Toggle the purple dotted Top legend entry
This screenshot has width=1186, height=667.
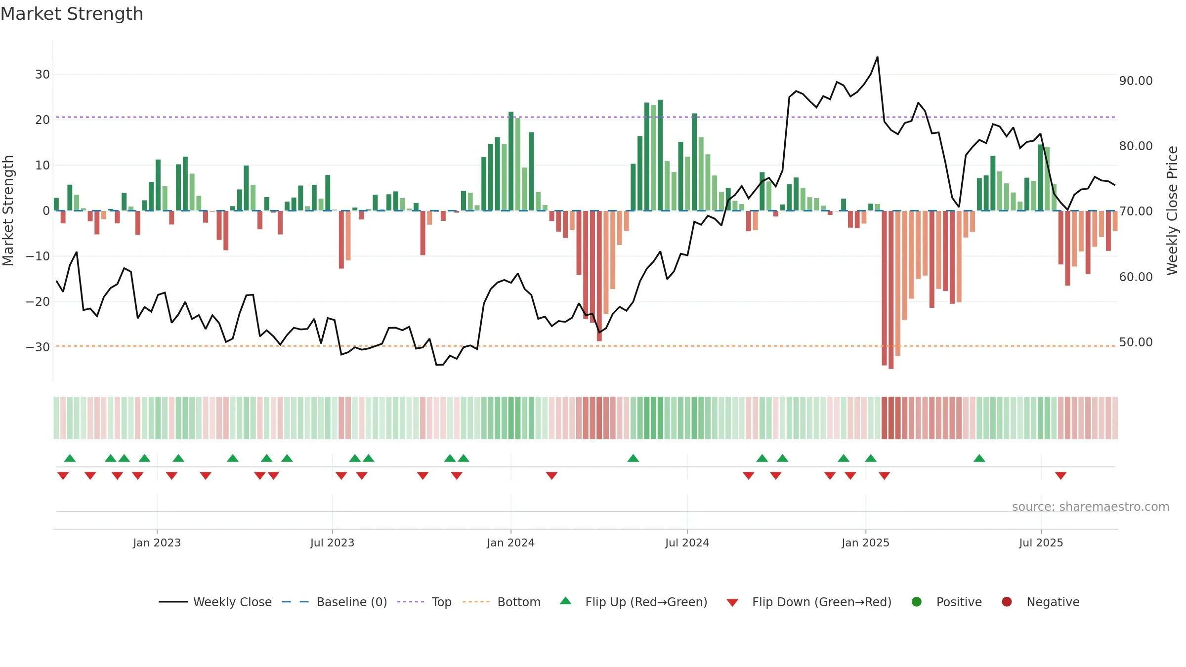[424, 602]
